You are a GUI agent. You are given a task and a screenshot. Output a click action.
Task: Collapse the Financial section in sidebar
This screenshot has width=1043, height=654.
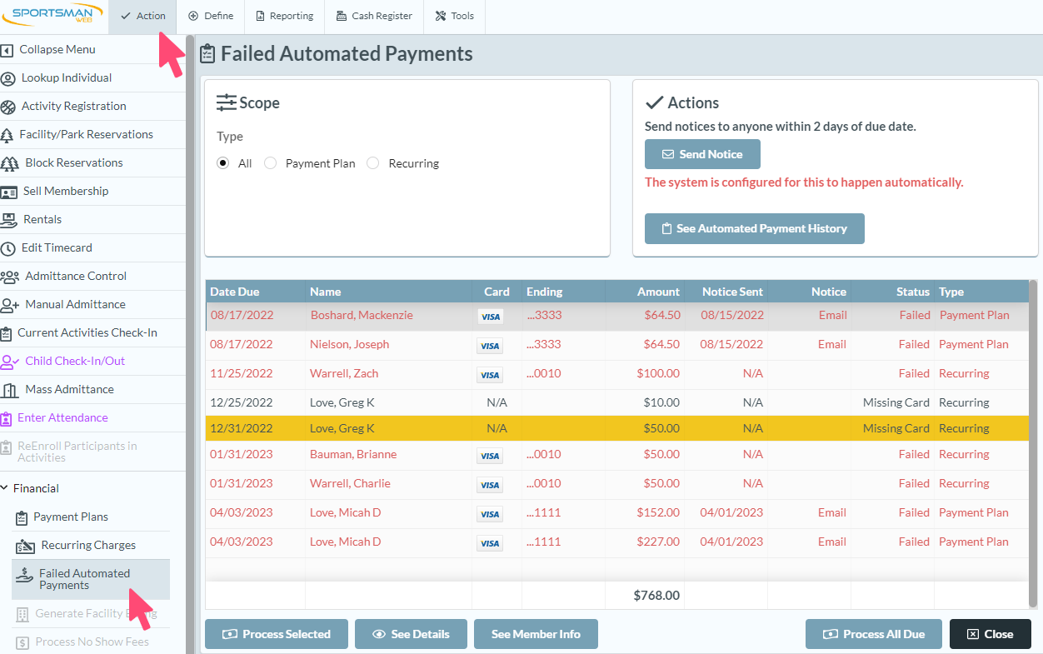[x=7, y=489]
